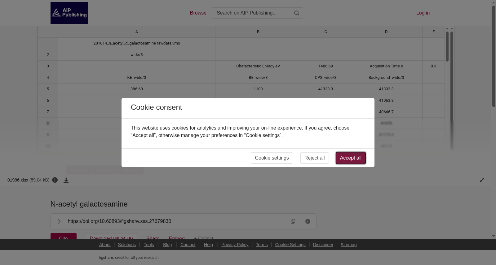496x265 pixels.
Task: Download 01986.xlsx with the arrow icon
Action: (66, 180)
